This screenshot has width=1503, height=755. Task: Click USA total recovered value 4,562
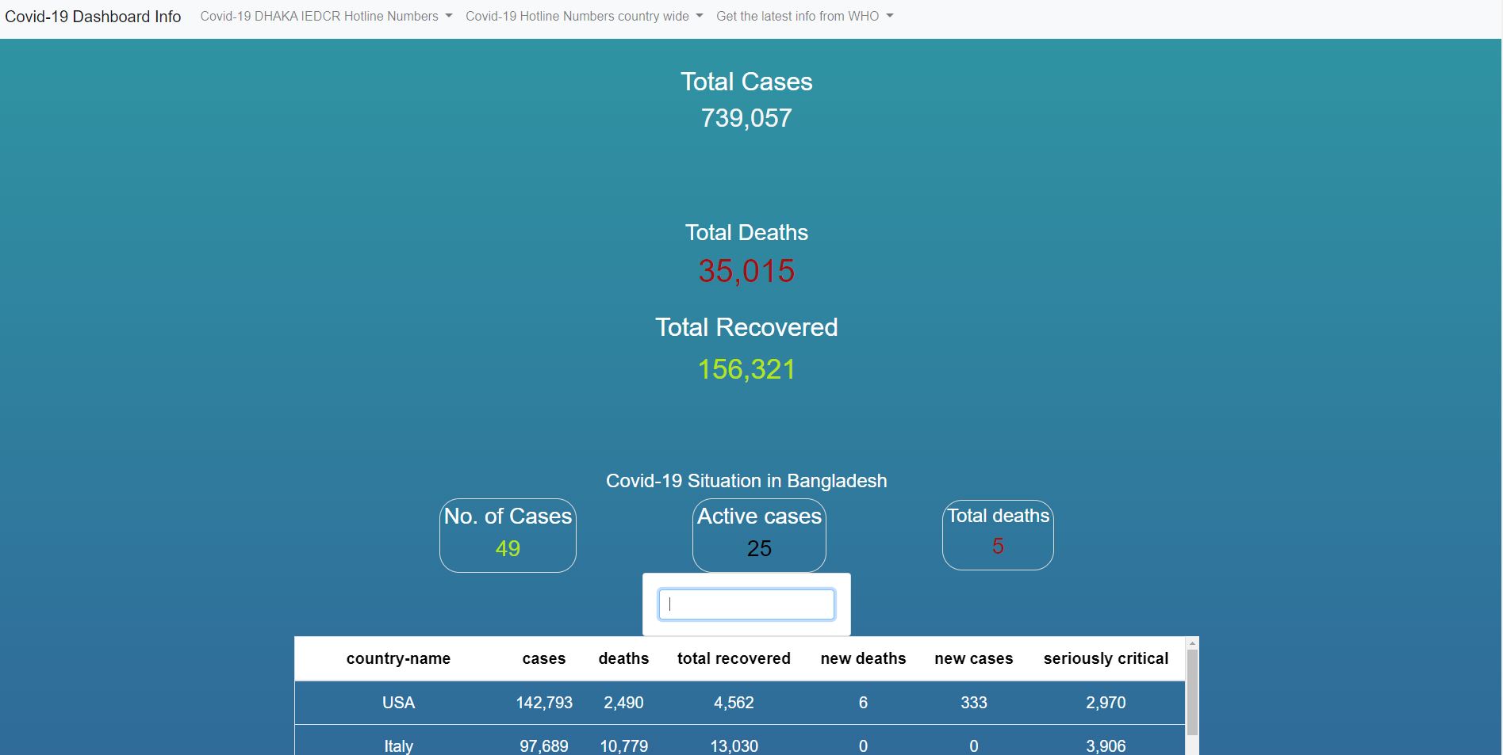734,703
